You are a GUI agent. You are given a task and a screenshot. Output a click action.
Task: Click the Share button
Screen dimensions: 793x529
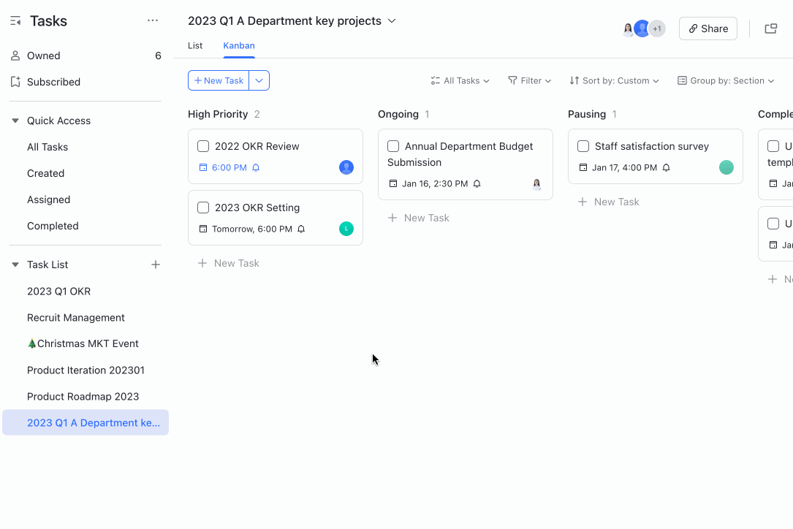707,28
